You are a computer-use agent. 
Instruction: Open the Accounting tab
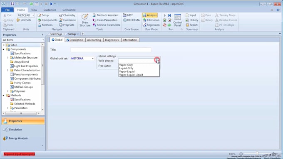pos(94,40)
